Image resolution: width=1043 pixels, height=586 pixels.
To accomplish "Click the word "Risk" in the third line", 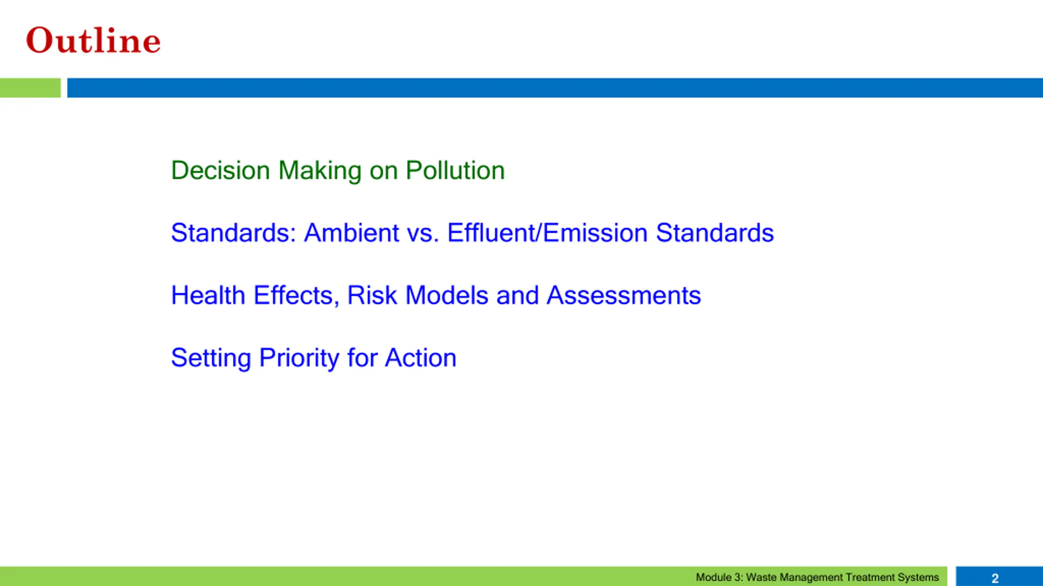I will (372, 295).
